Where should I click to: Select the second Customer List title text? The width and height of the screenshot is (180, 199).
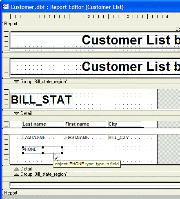click(x=131, y=66)
